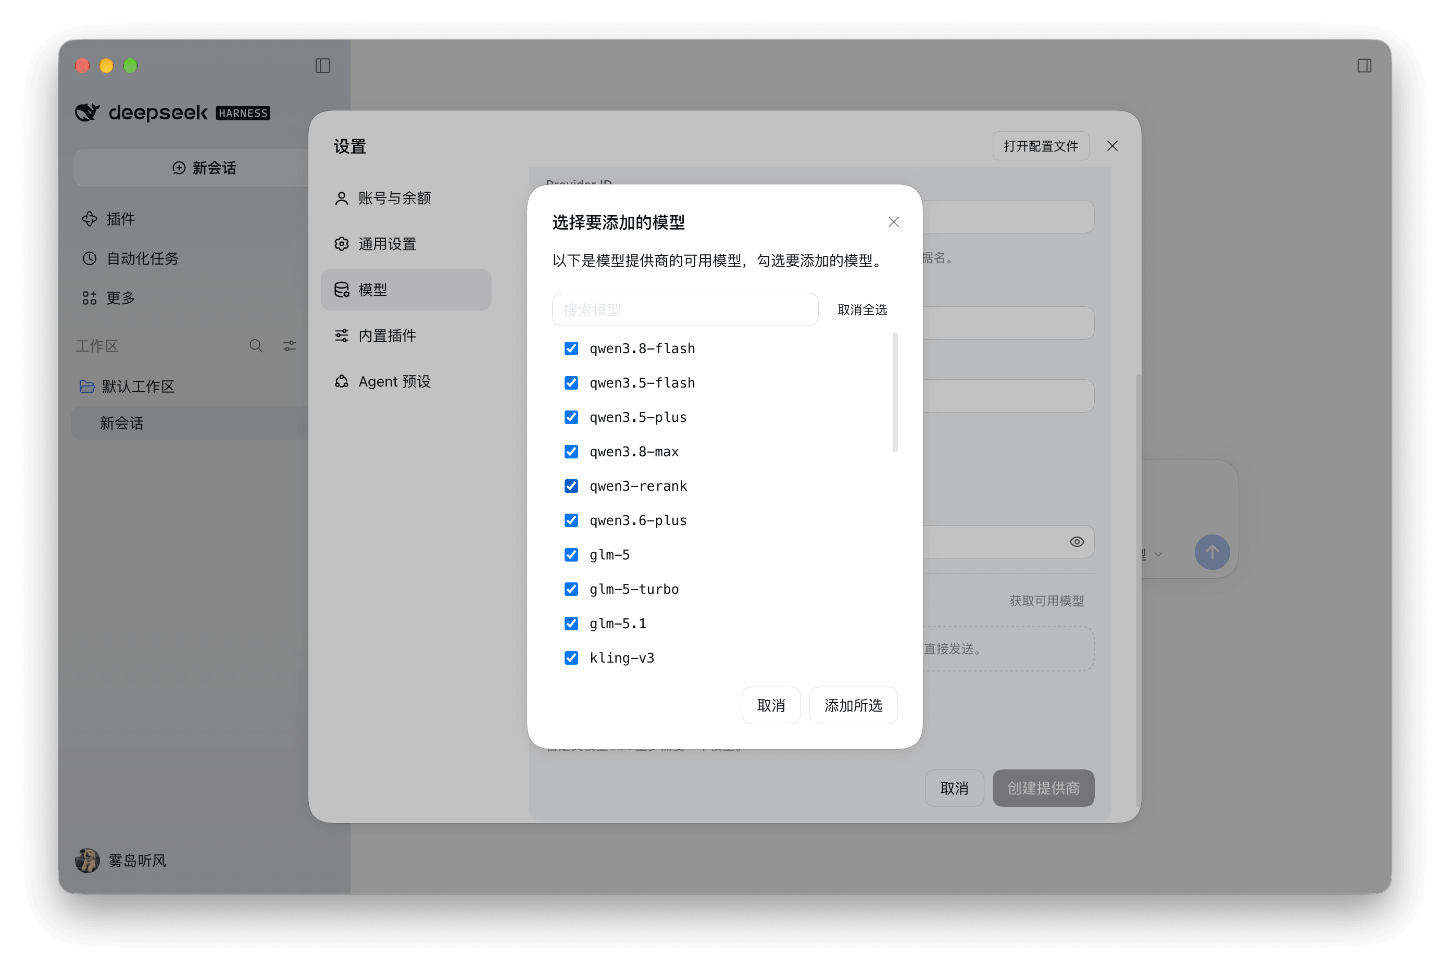Close the model selection dialog
1450x971 pixels.
[x=893, y=222]
